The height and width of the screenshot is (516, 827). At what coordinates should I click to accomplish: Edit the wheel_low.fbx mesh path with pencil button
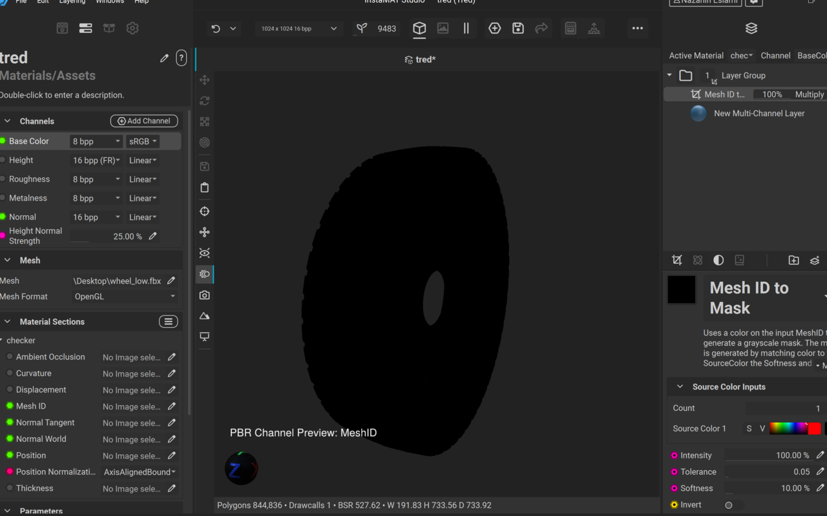pyautogui.click(x=171, y=281)
